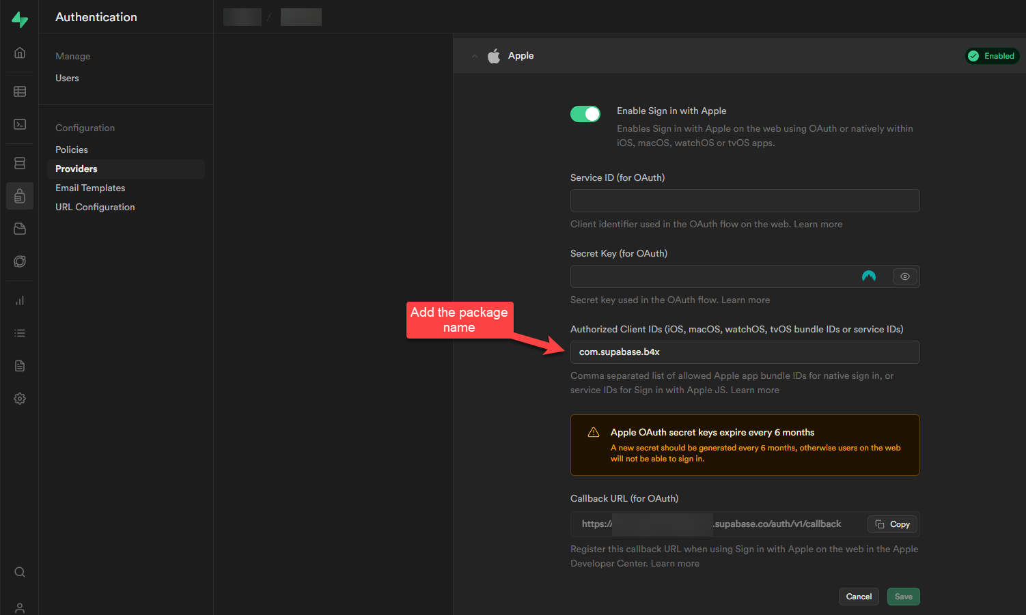Save the Apple provider settings

(904, 597)
